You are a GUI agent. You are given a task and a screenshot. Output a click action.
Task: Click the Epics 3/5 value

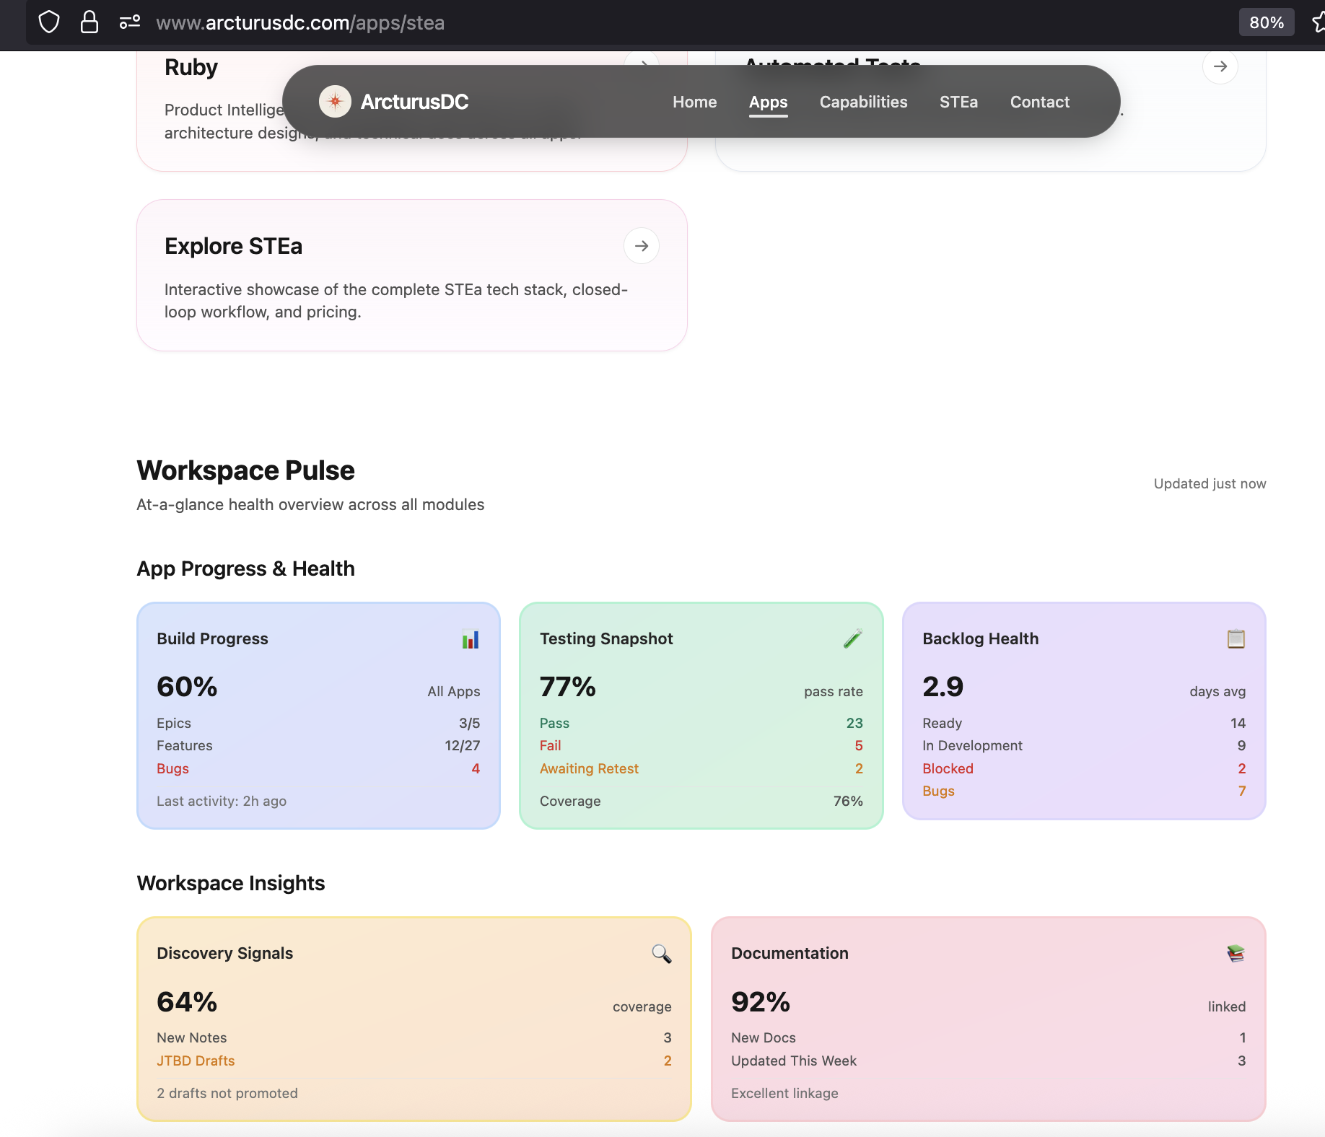pos(469,723)
